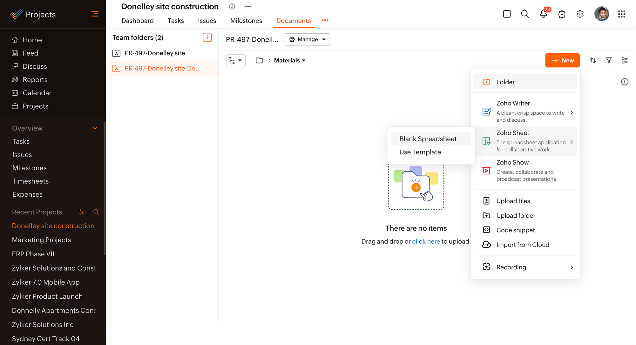
Task: Collapse the Overview section
Action: click(x=95, y=128)
